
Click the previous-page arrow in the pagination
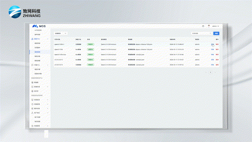point(206,72)
